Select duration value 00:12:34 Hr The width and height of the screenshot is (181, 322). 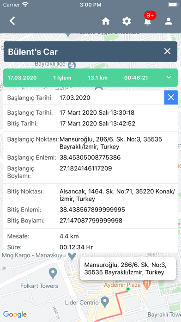pyautogui.click(x=76, y=247)
